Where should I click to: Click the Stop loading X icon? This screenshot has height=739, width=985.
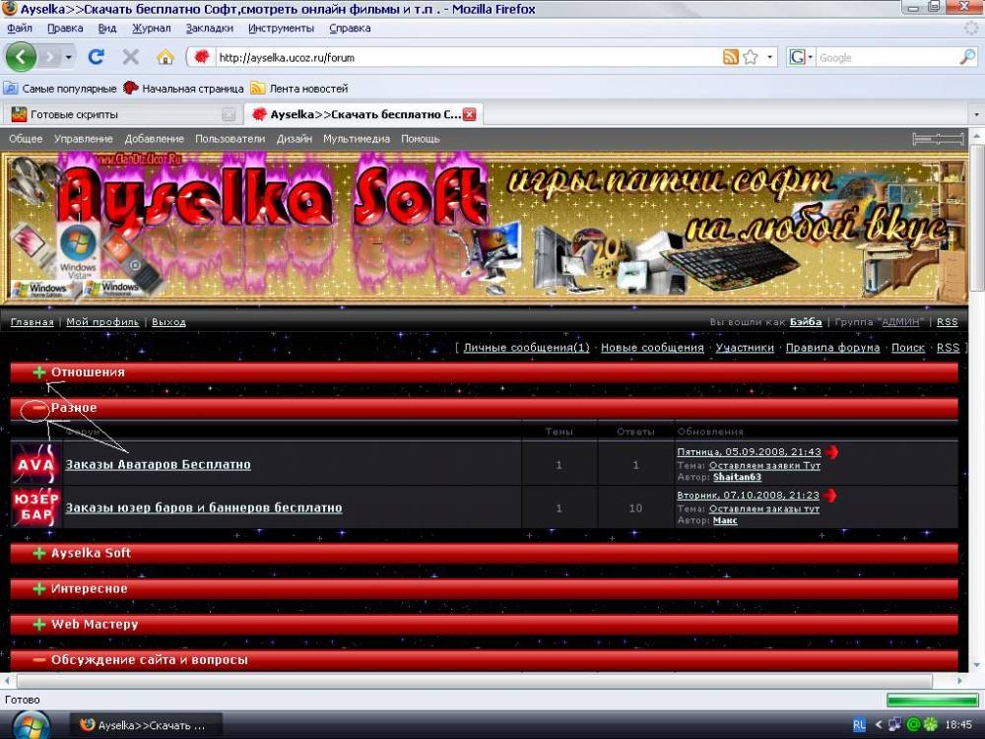[x=130, y=57]
